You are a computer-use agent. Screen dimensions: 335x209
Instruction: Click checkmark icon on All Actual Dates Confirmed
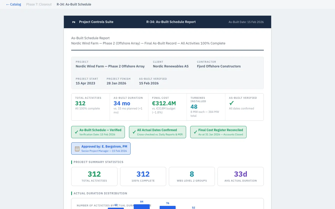[134, 132]
